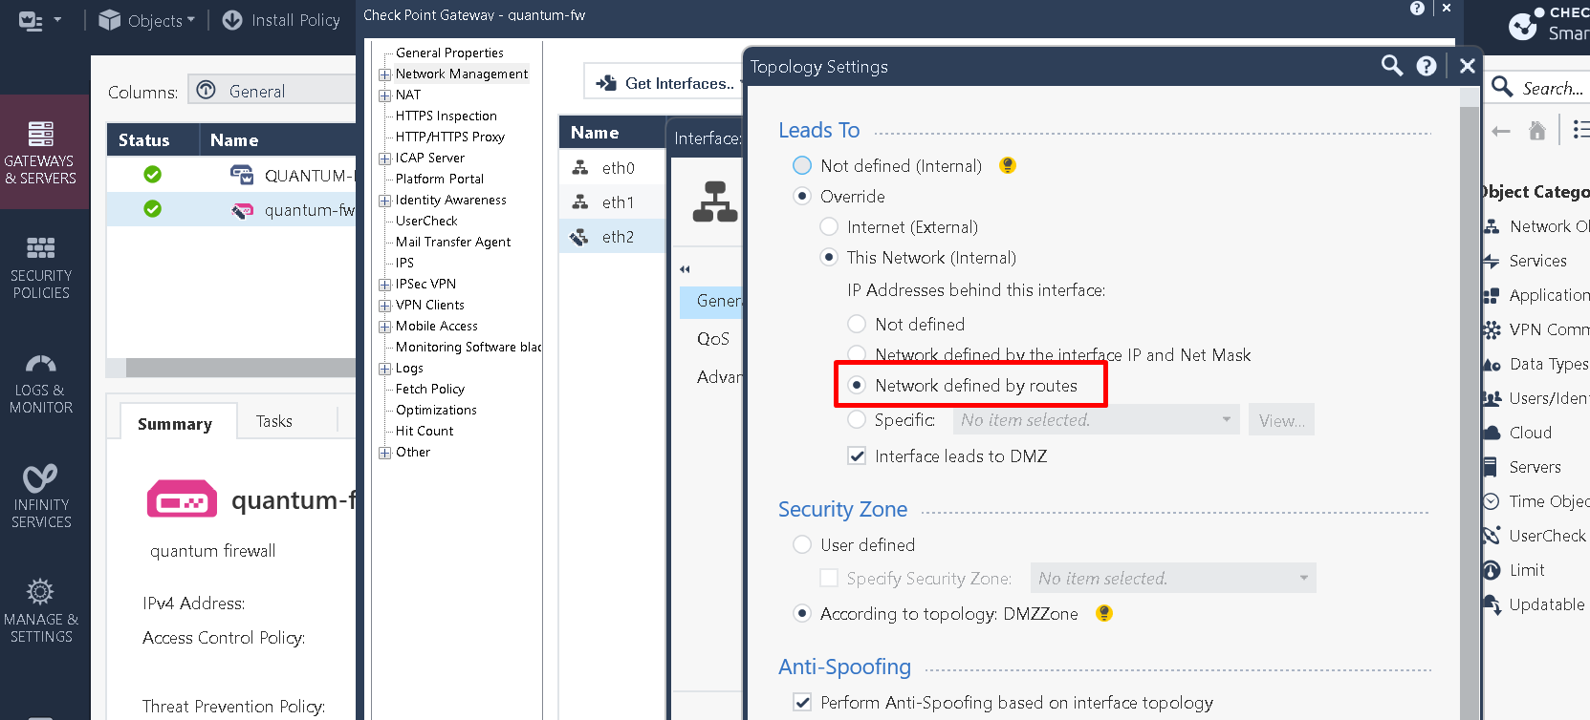Toggle Perform Anti-Spoofing checkbox
Image resolution: width=1590 pixels, height=720 pixels.
(x=802, y=702)
